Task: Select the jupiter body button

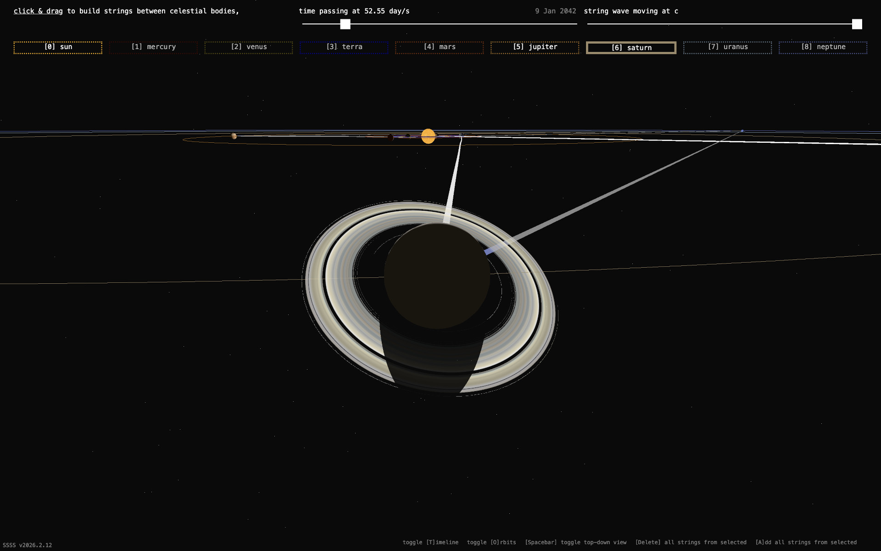Action: tap(535, 47)
